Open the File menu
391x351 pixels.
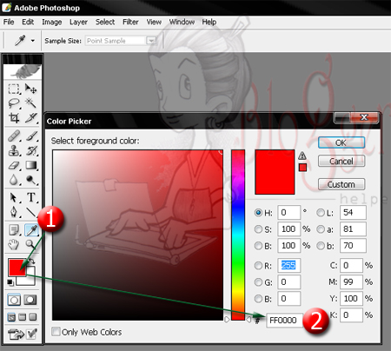click(x=9, y=22)
